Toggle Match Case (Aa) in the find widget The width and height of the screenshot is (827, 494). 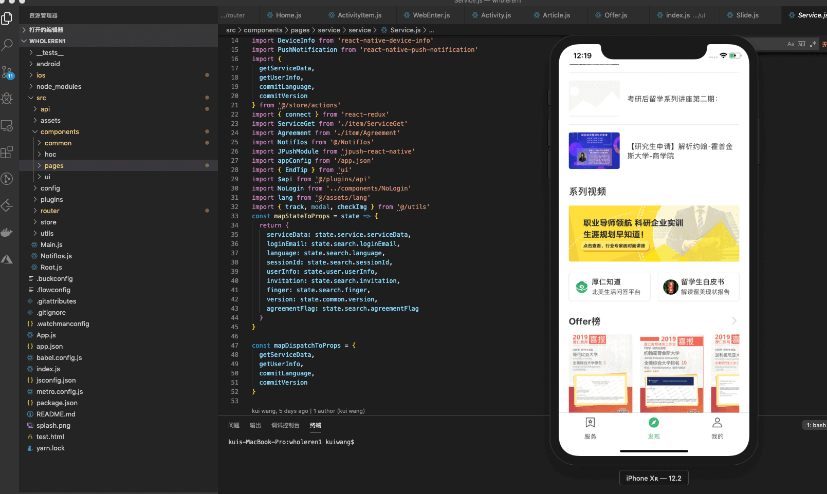(791, 44)
